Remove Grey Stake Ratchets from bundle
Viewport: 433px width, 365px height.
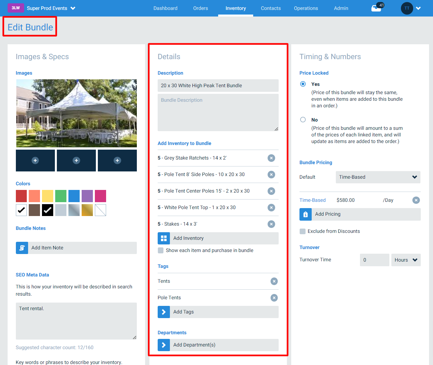coord(271,158)
